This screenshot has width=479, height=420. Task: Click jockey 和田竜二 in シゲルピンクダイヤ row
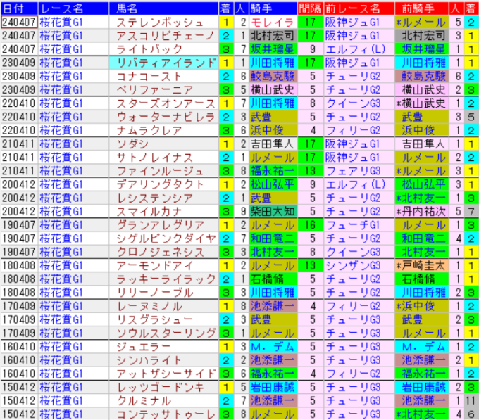click(x=272, y=238)
